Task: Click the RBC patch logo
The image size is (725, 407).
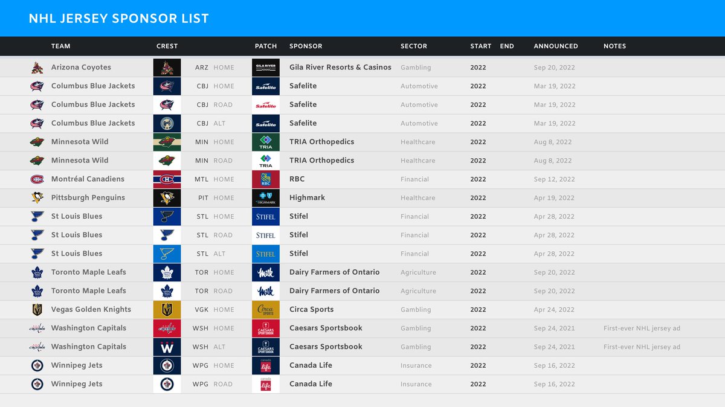Action: [266, 179]
